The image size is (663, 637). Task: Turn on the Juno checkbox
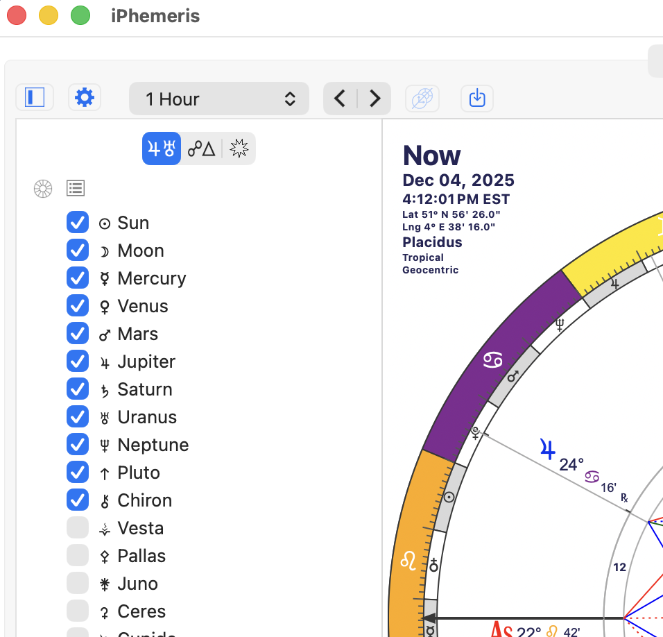[x=78, y=584]
